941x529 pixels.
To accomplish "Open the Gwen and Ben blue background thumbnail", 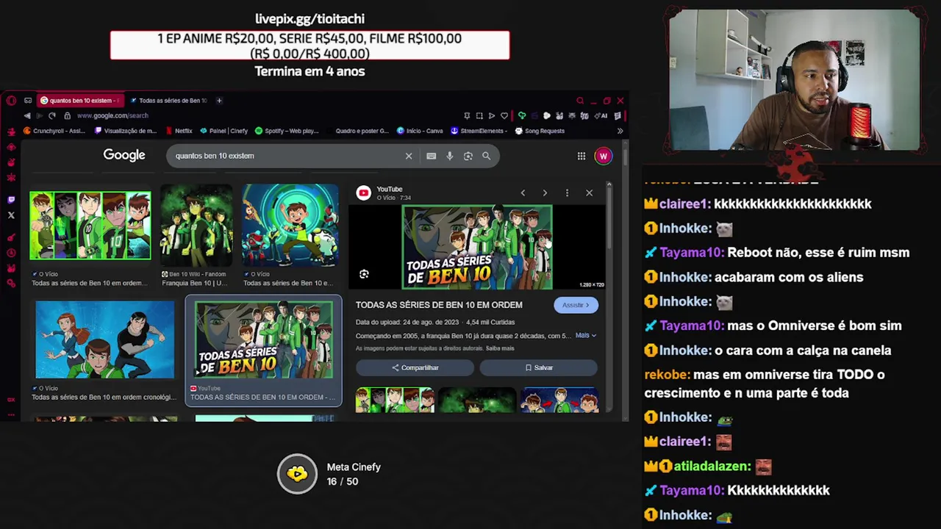I will pyautogui.click(x=104, y=339).
